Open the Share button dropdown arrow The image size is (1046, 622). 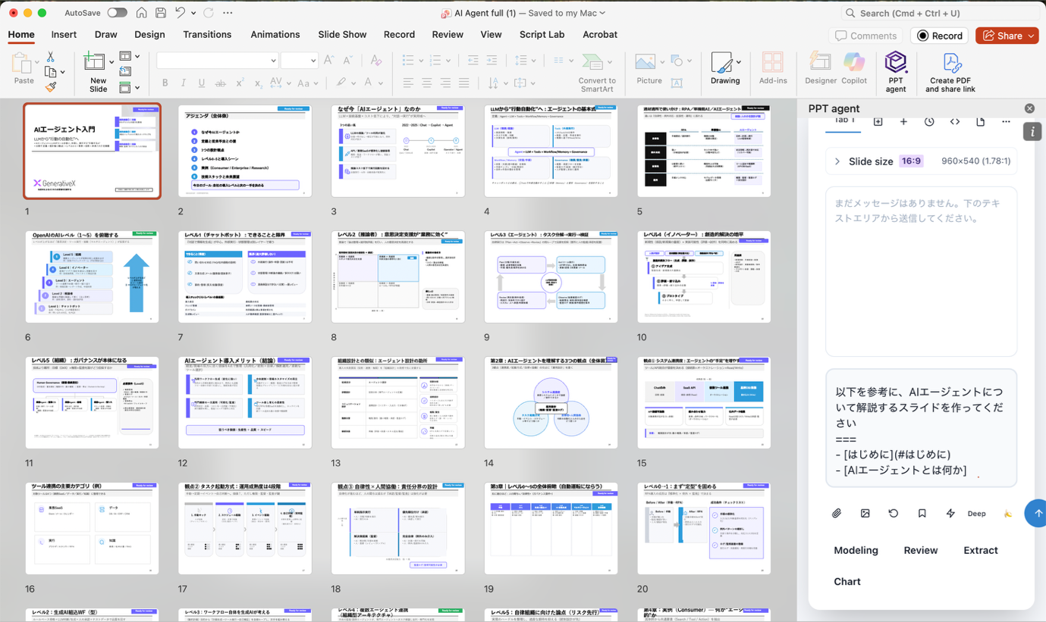pyautogui.click(x=1032, y=36)
